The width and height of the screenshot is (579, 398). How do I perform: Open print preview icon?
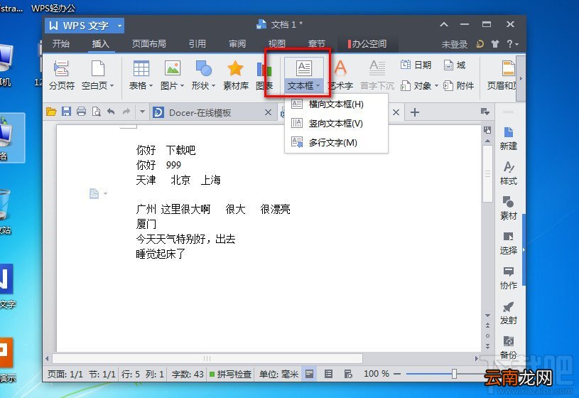click(x=97, y=112)
